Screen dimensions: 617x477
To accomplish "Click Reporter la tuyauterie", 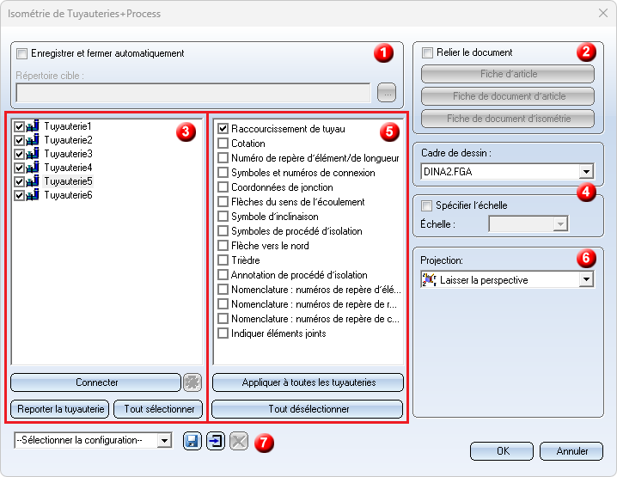I will 60,409.
